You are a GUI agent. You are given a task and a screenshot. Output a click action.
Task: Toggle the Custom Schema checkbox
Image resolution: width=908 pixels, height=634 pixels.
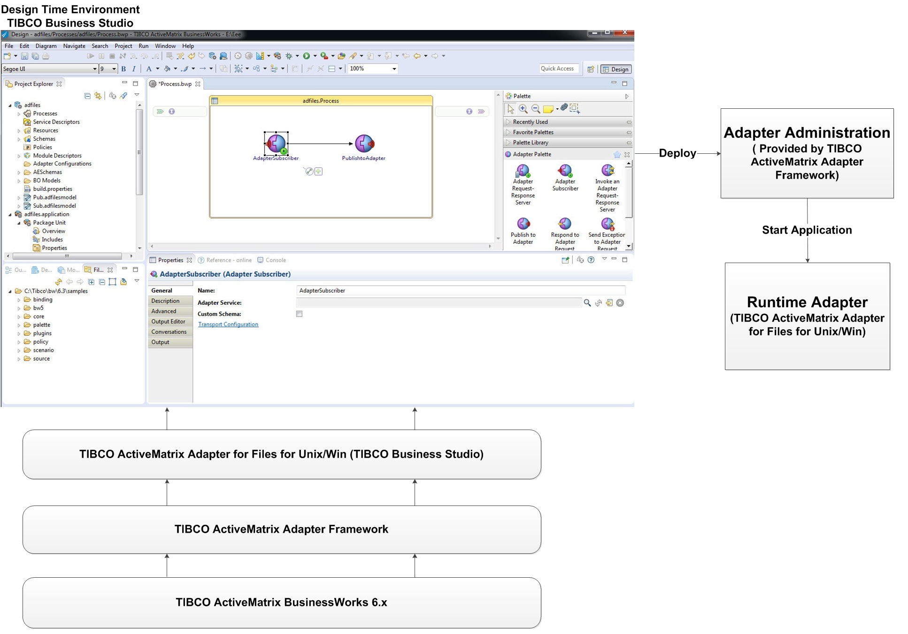tap(299, 314)
